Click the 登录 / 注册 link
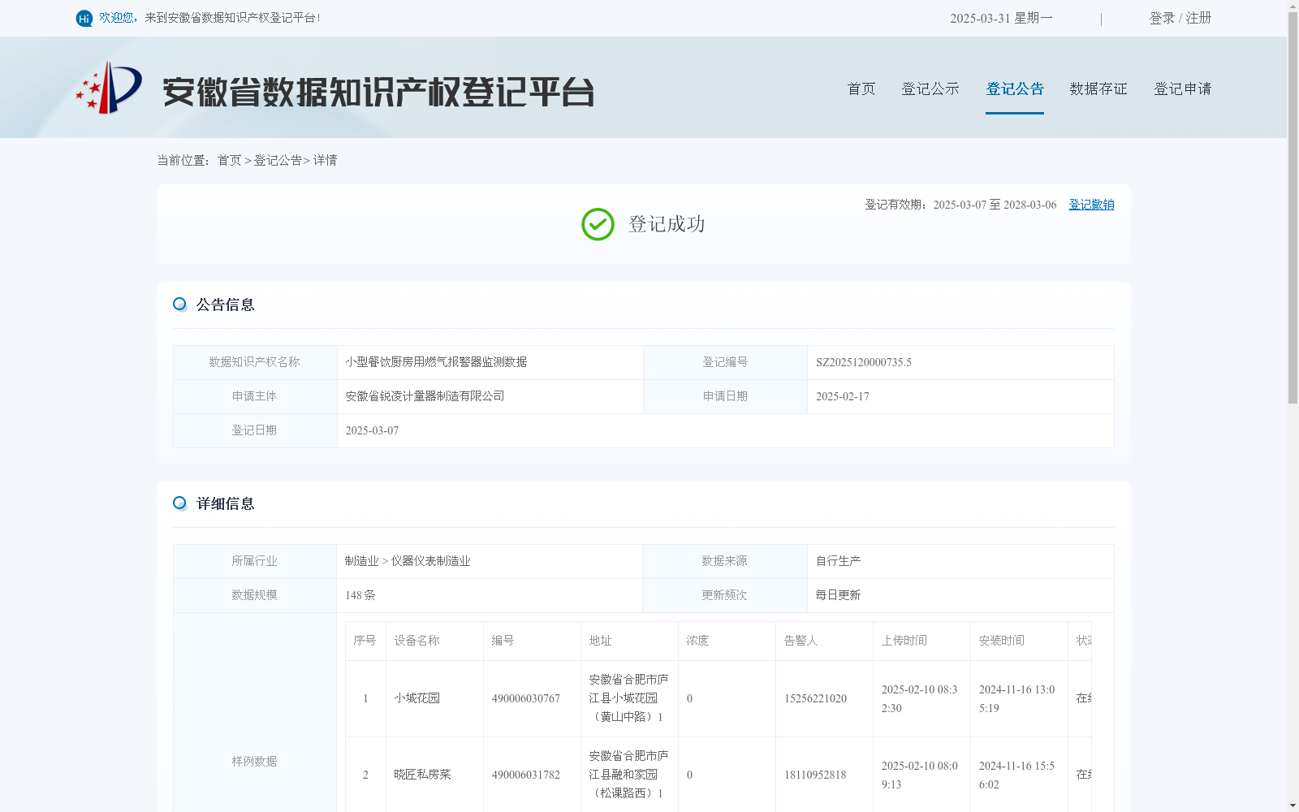Image resolution: width=1299 pixels, height=812 pixels. [x=1180, y=18]
